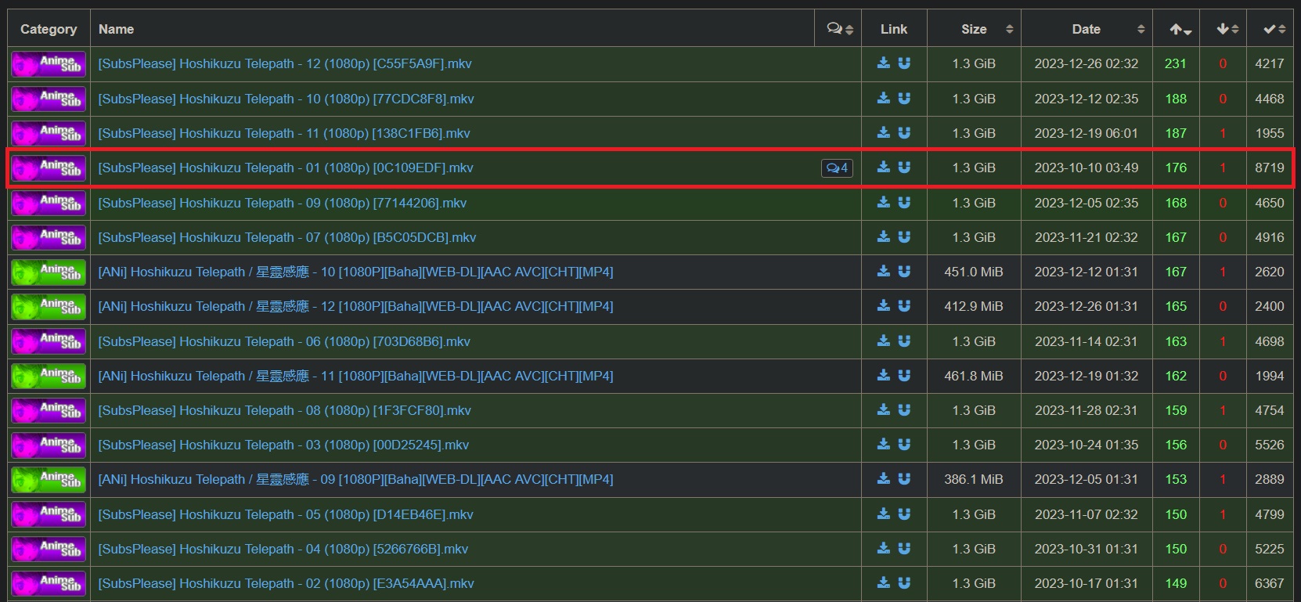Click Anime Sub category icon on first row

tap(49, 64)
